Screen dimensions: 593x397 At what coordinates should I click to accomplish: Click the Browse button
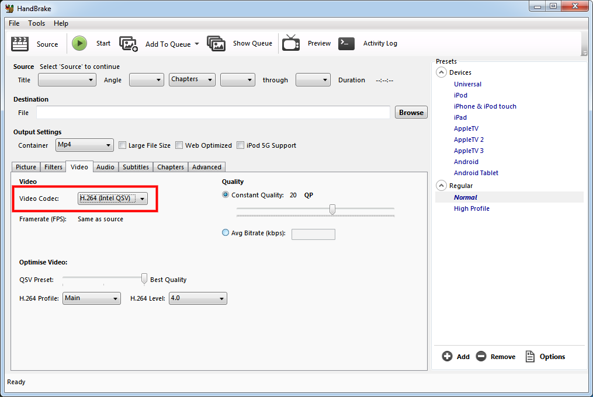point(411,112)
